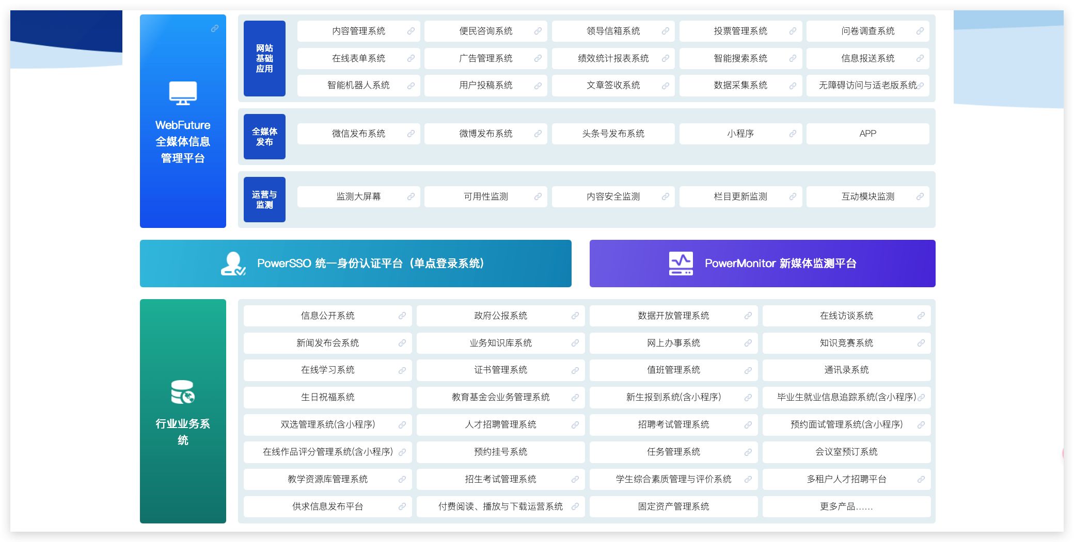Go to 政府公报系统
1074x542 pixels.
[x=500, y=316]
